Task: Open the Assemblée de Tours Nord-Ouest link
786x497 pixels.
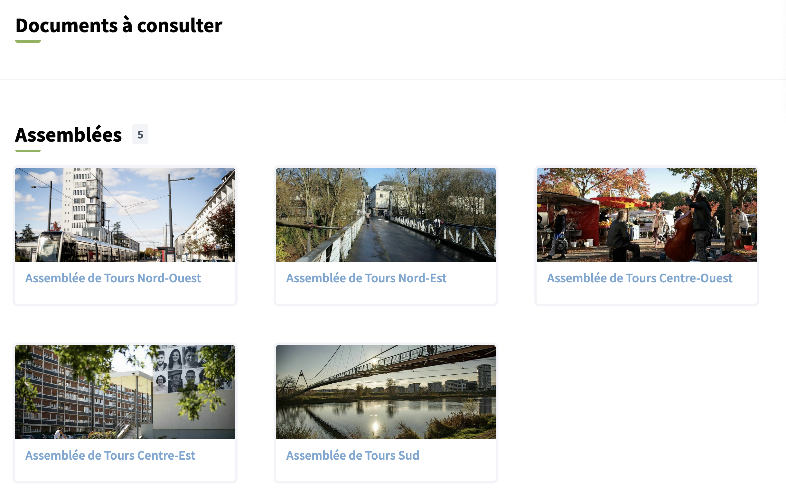Action: click(x=113, y=278)
